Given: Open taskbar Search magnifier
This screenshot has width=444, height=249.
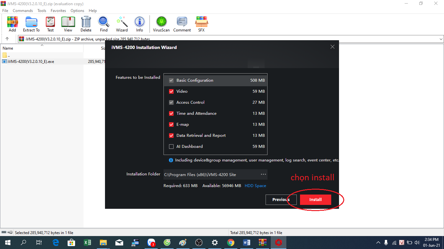Looking at the screenshot, I should pos(23,243).
